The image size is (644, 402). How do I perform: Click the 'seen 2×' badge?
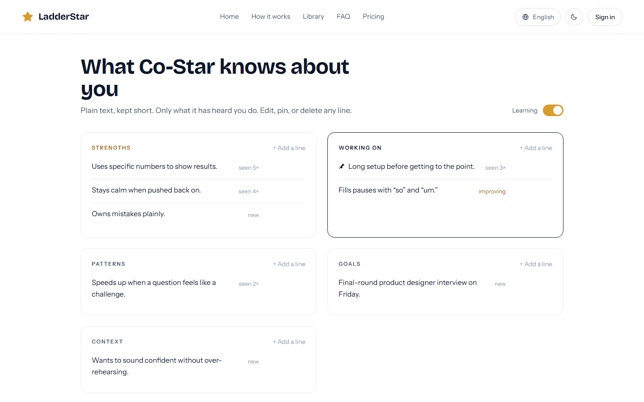249,284
